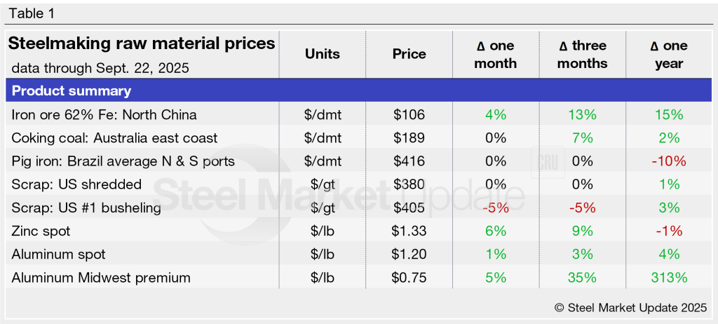Screen dimensions: 718x324
Task: Click the Table 1 title label
Action: 31,13
